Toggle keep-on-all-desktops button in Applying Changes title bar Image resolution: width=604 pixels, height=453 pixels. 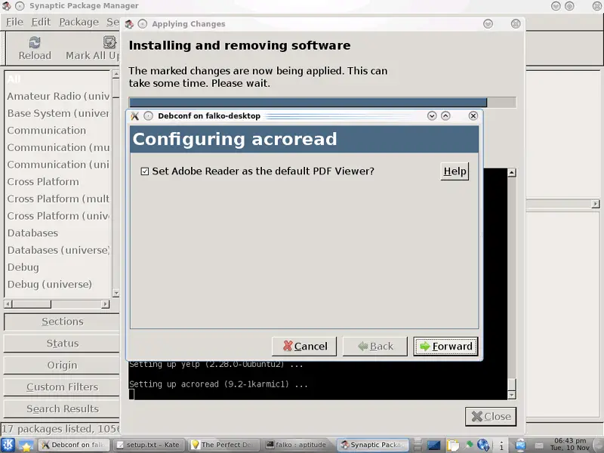pos(143,24)
